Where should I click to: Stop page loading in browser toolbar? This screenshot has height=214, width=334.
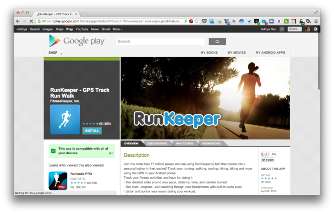coord(31,21)
